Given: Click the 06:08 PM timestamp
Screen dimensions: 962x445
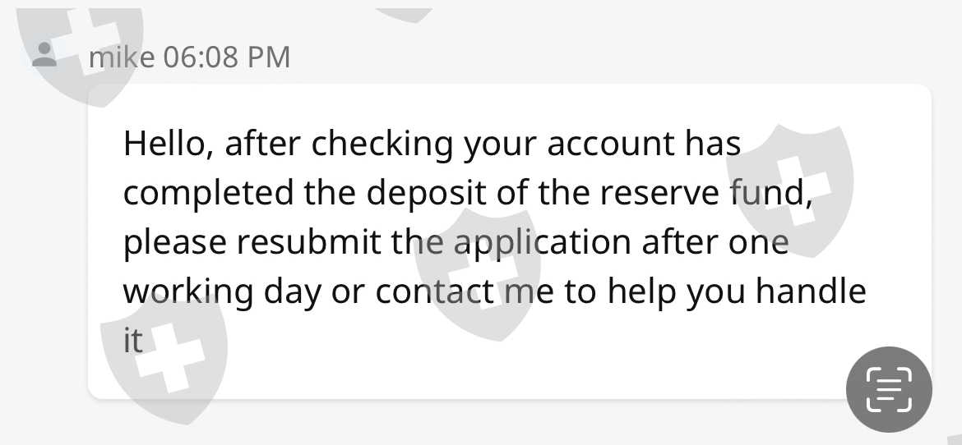Looking at the screenshot, I should coord(226,57).
